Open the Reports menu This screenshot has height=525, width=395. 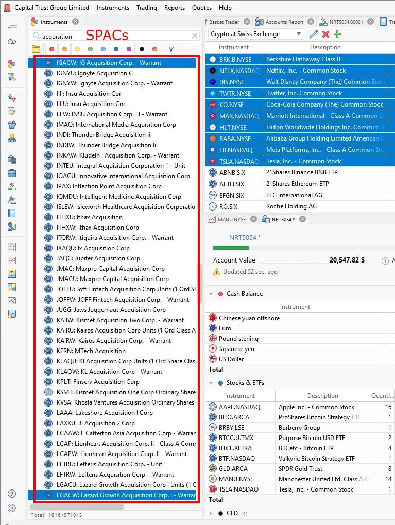pos(174,7)
